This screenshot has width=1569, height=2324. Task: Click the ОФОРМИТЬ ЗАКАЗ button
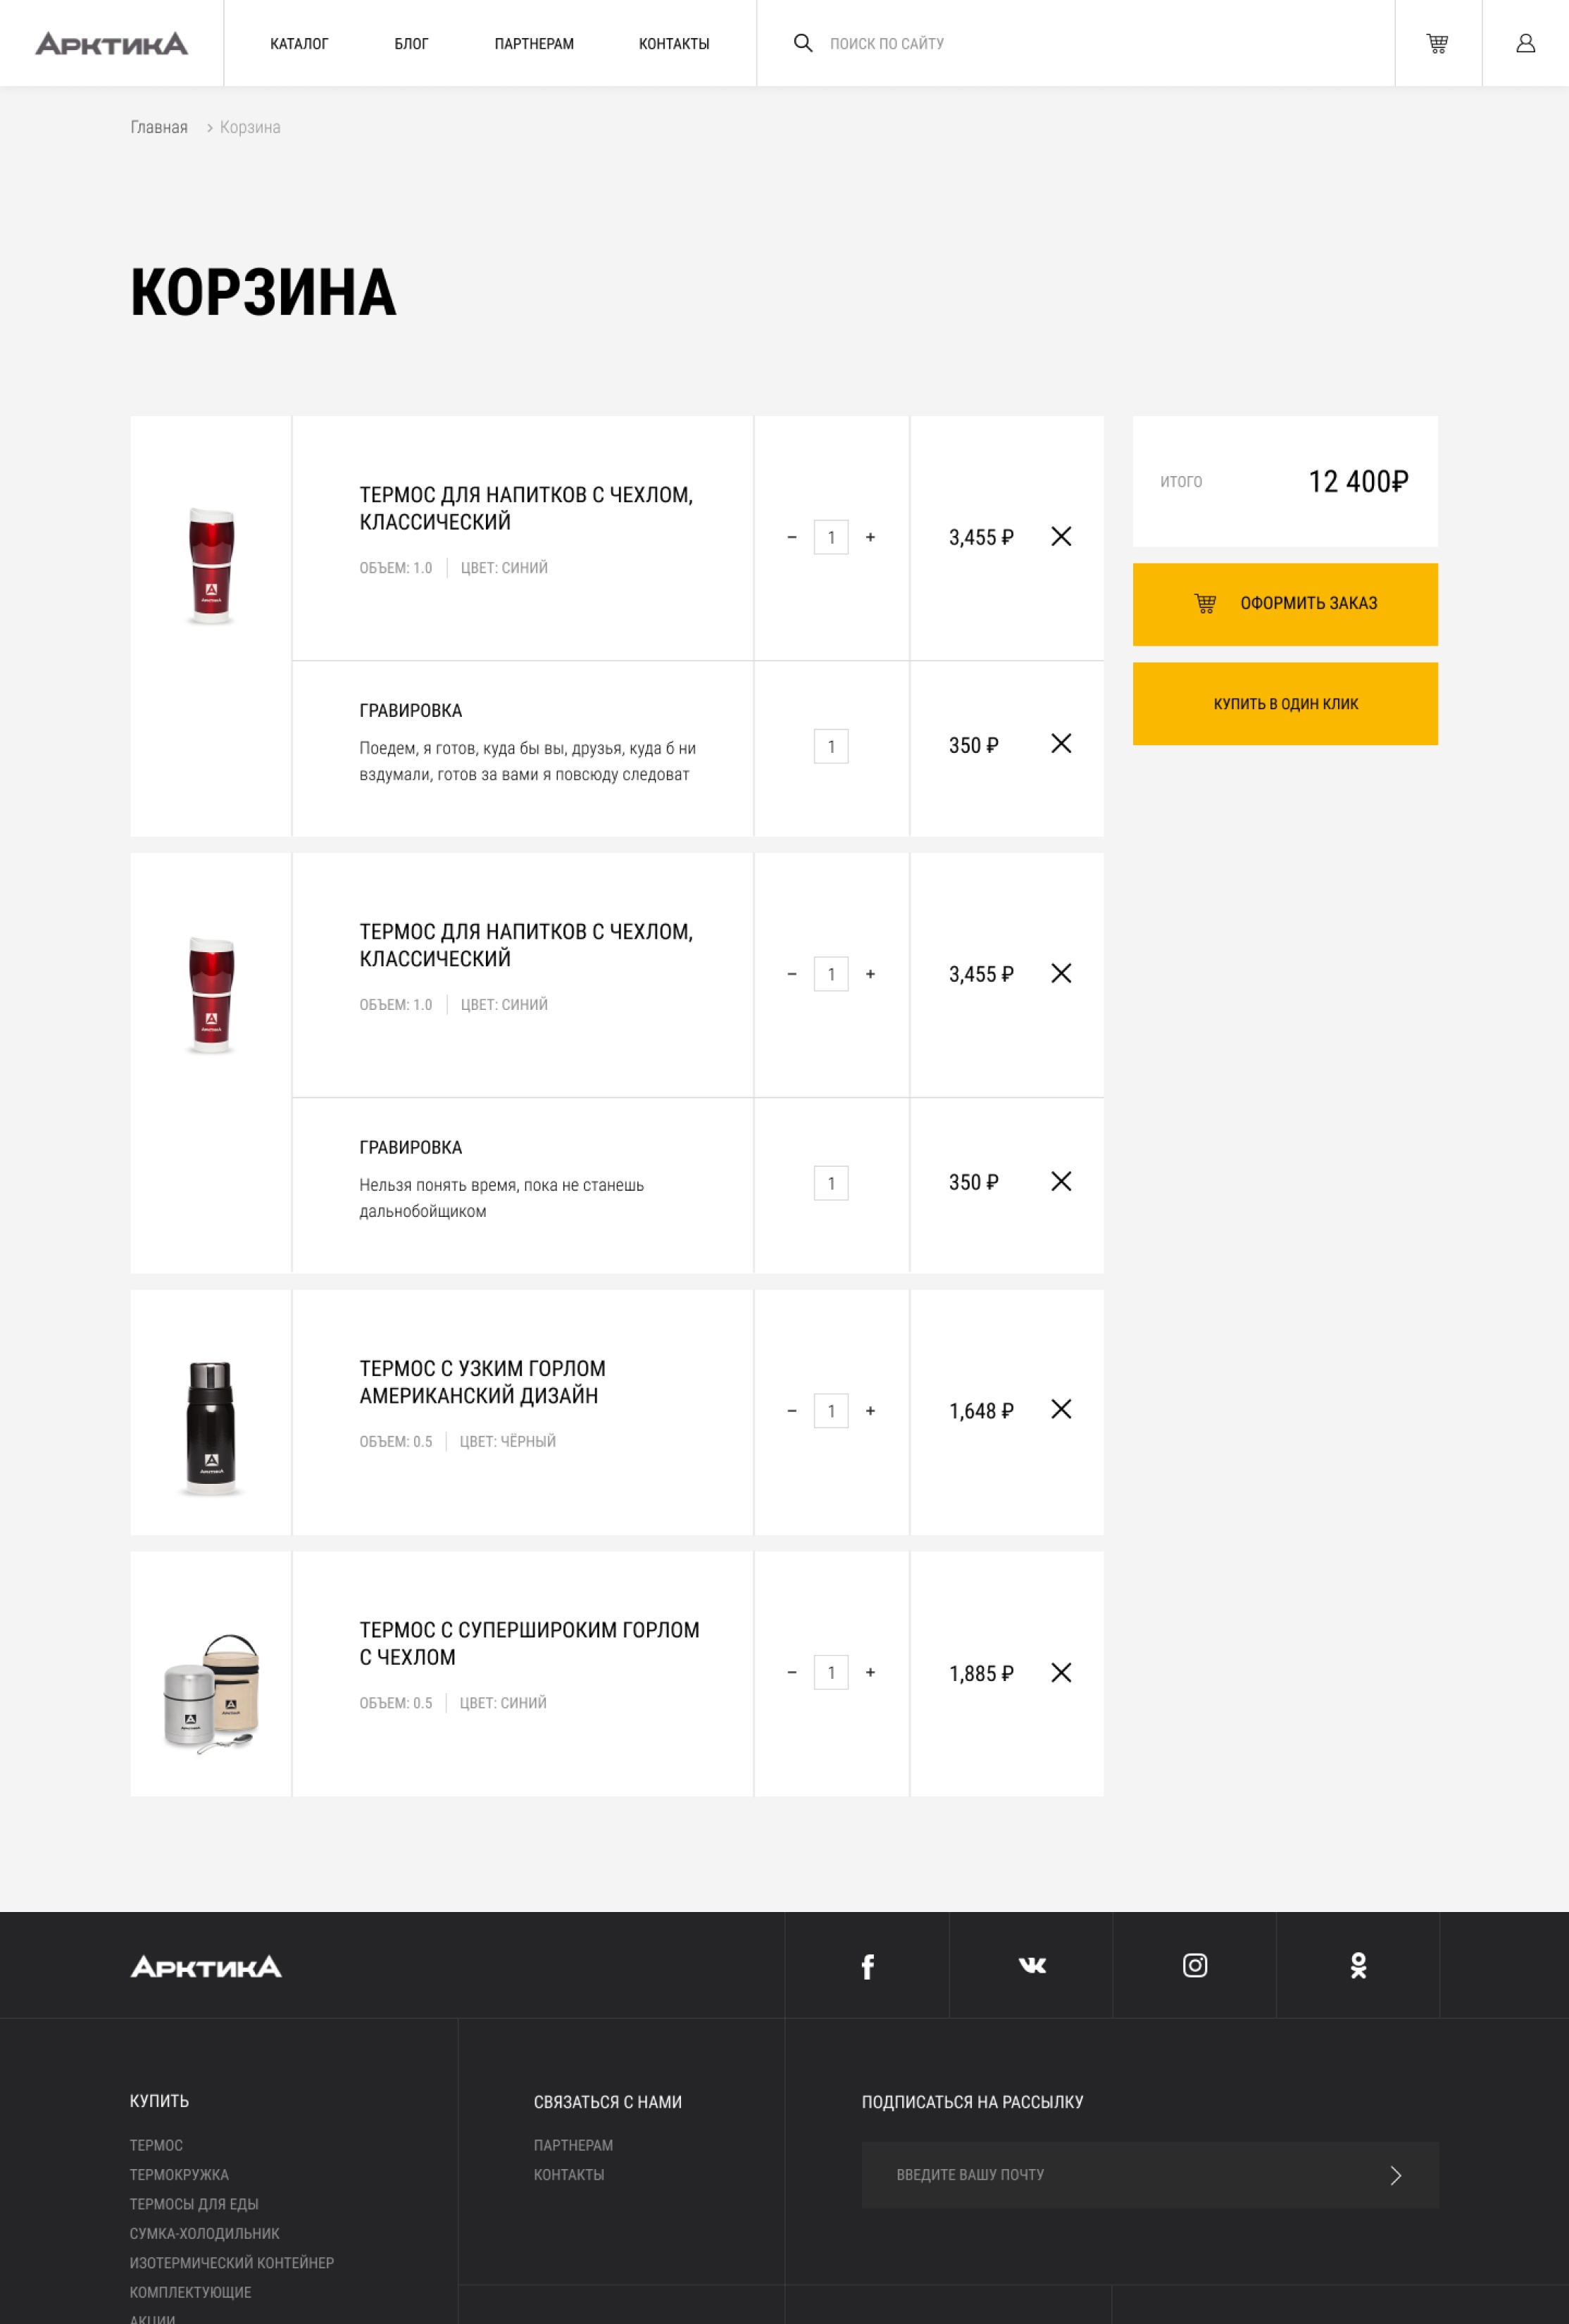coord(1285,604)
